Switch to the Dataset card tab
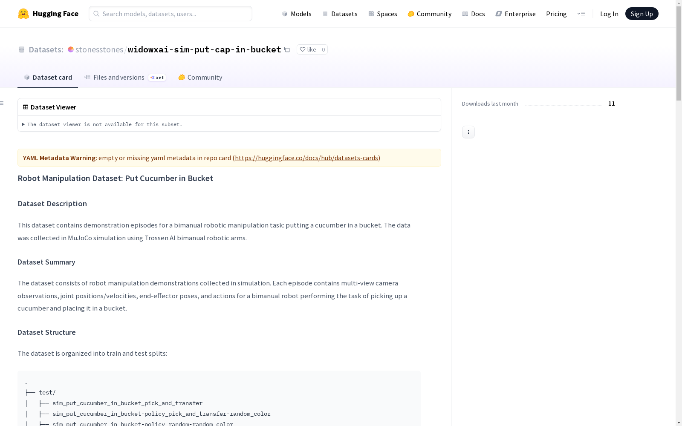The image size is (682, 426). click(x=48, y=77)
